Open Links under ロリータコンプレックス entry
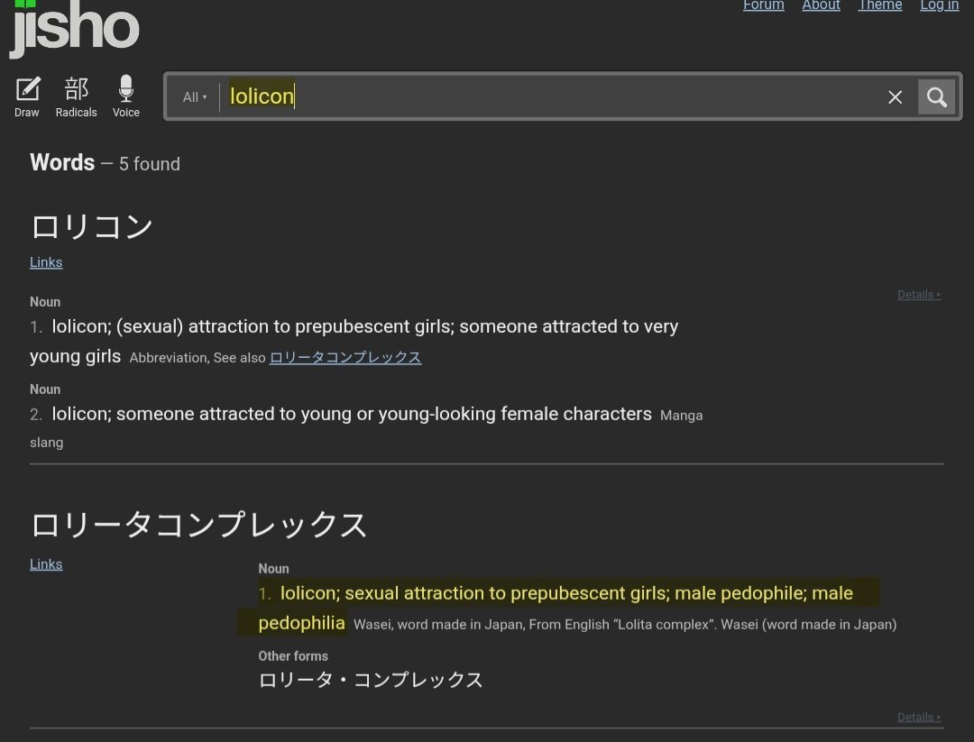 [x=46, y=563]
